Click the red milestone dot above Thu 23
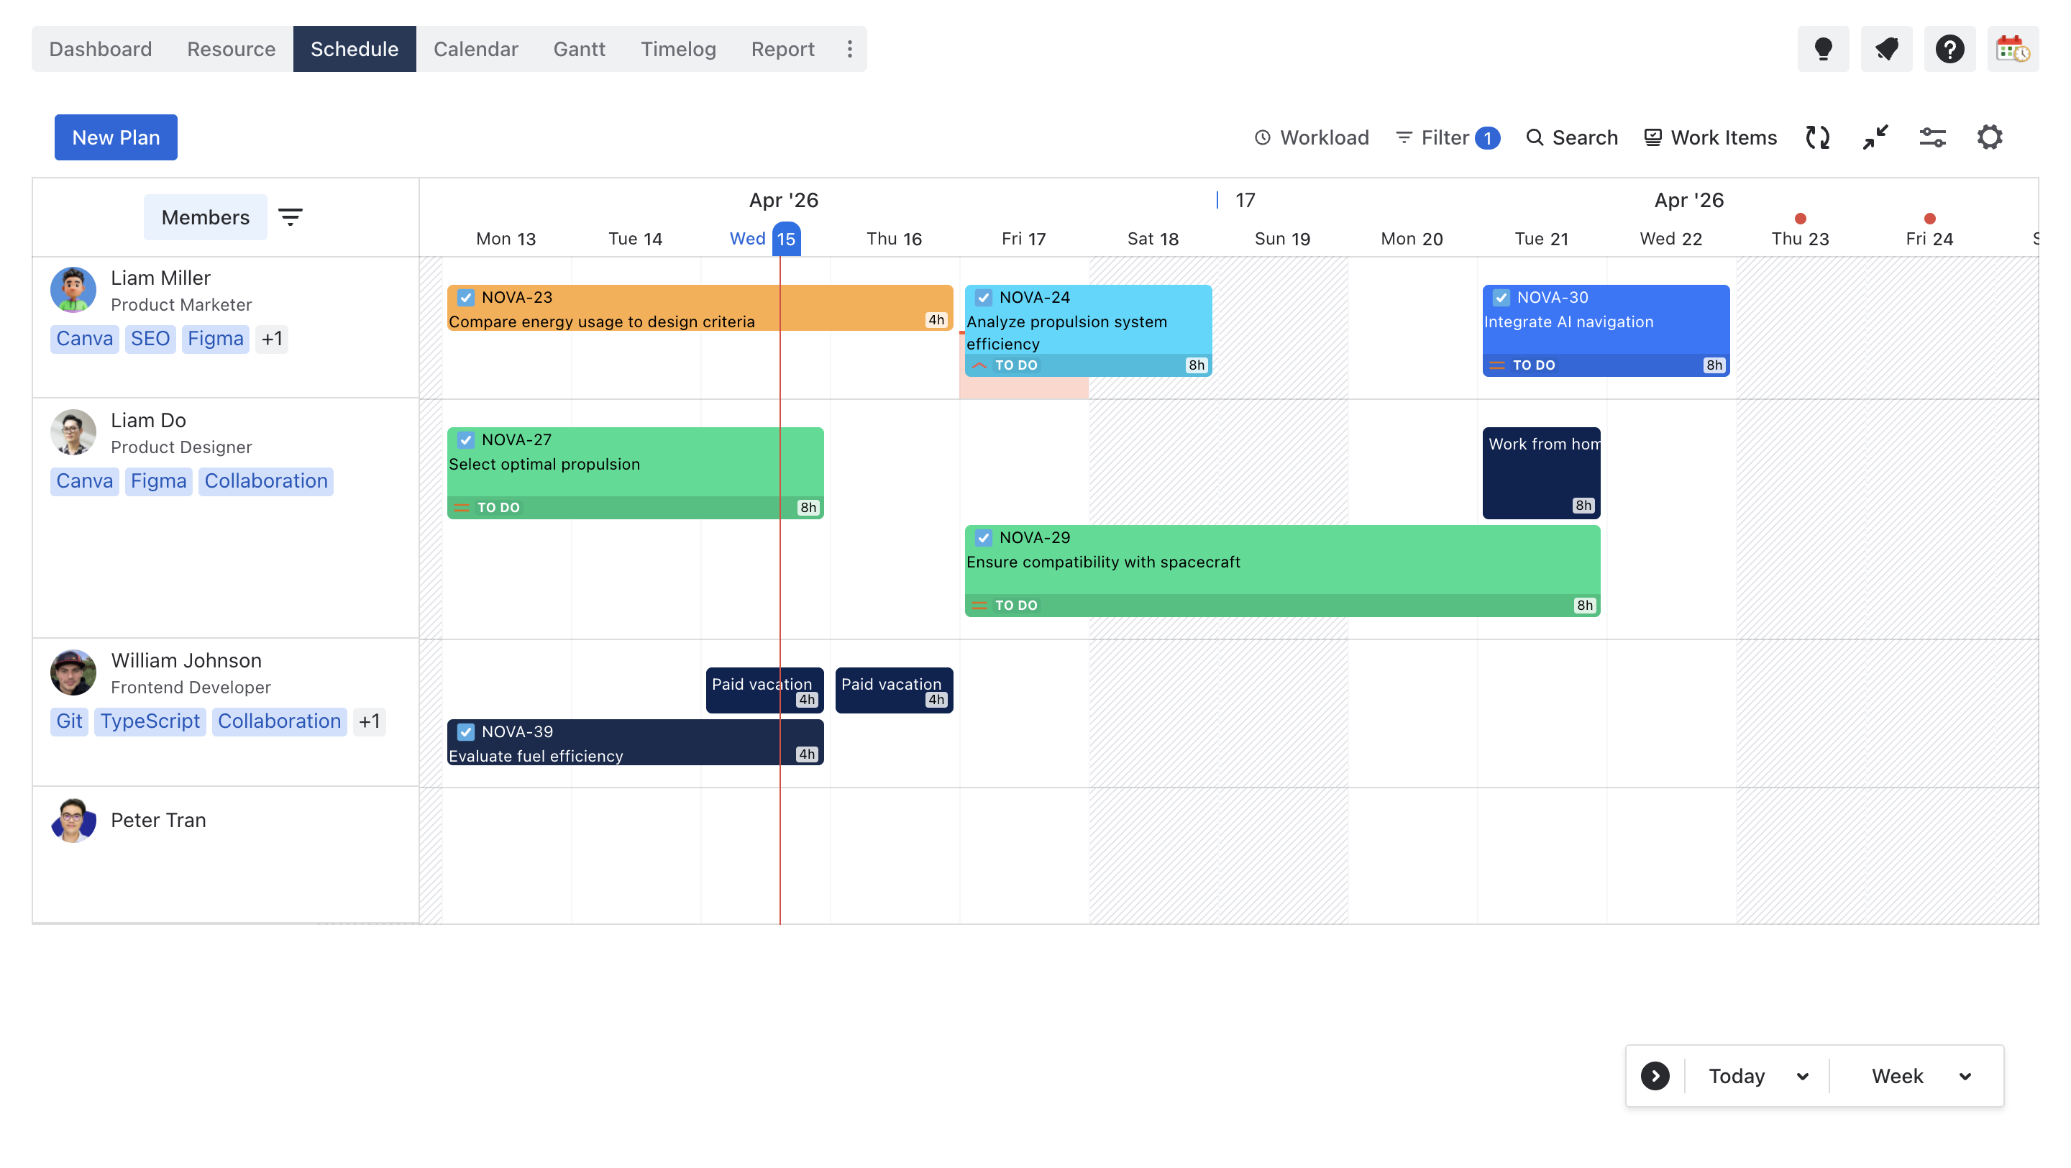This screenshot has height=1168, width=2071. [x=1801, y=218]
